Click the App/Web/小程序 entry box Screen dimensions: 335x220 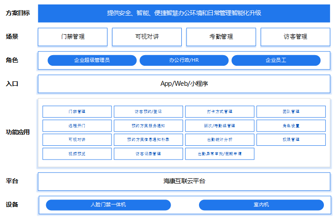[184, 84]
